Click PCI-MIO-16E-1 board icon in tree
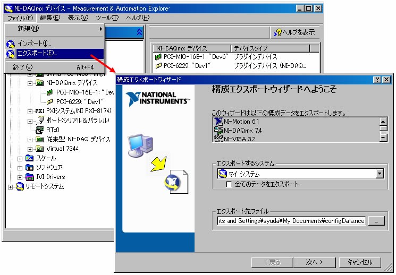 pyautogui.click(x=50, y=92)
